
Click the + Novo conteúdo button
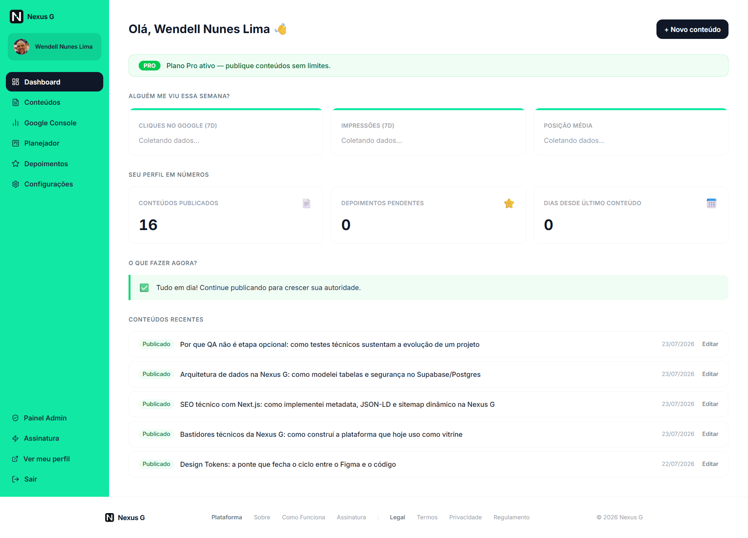click(692, 29)
